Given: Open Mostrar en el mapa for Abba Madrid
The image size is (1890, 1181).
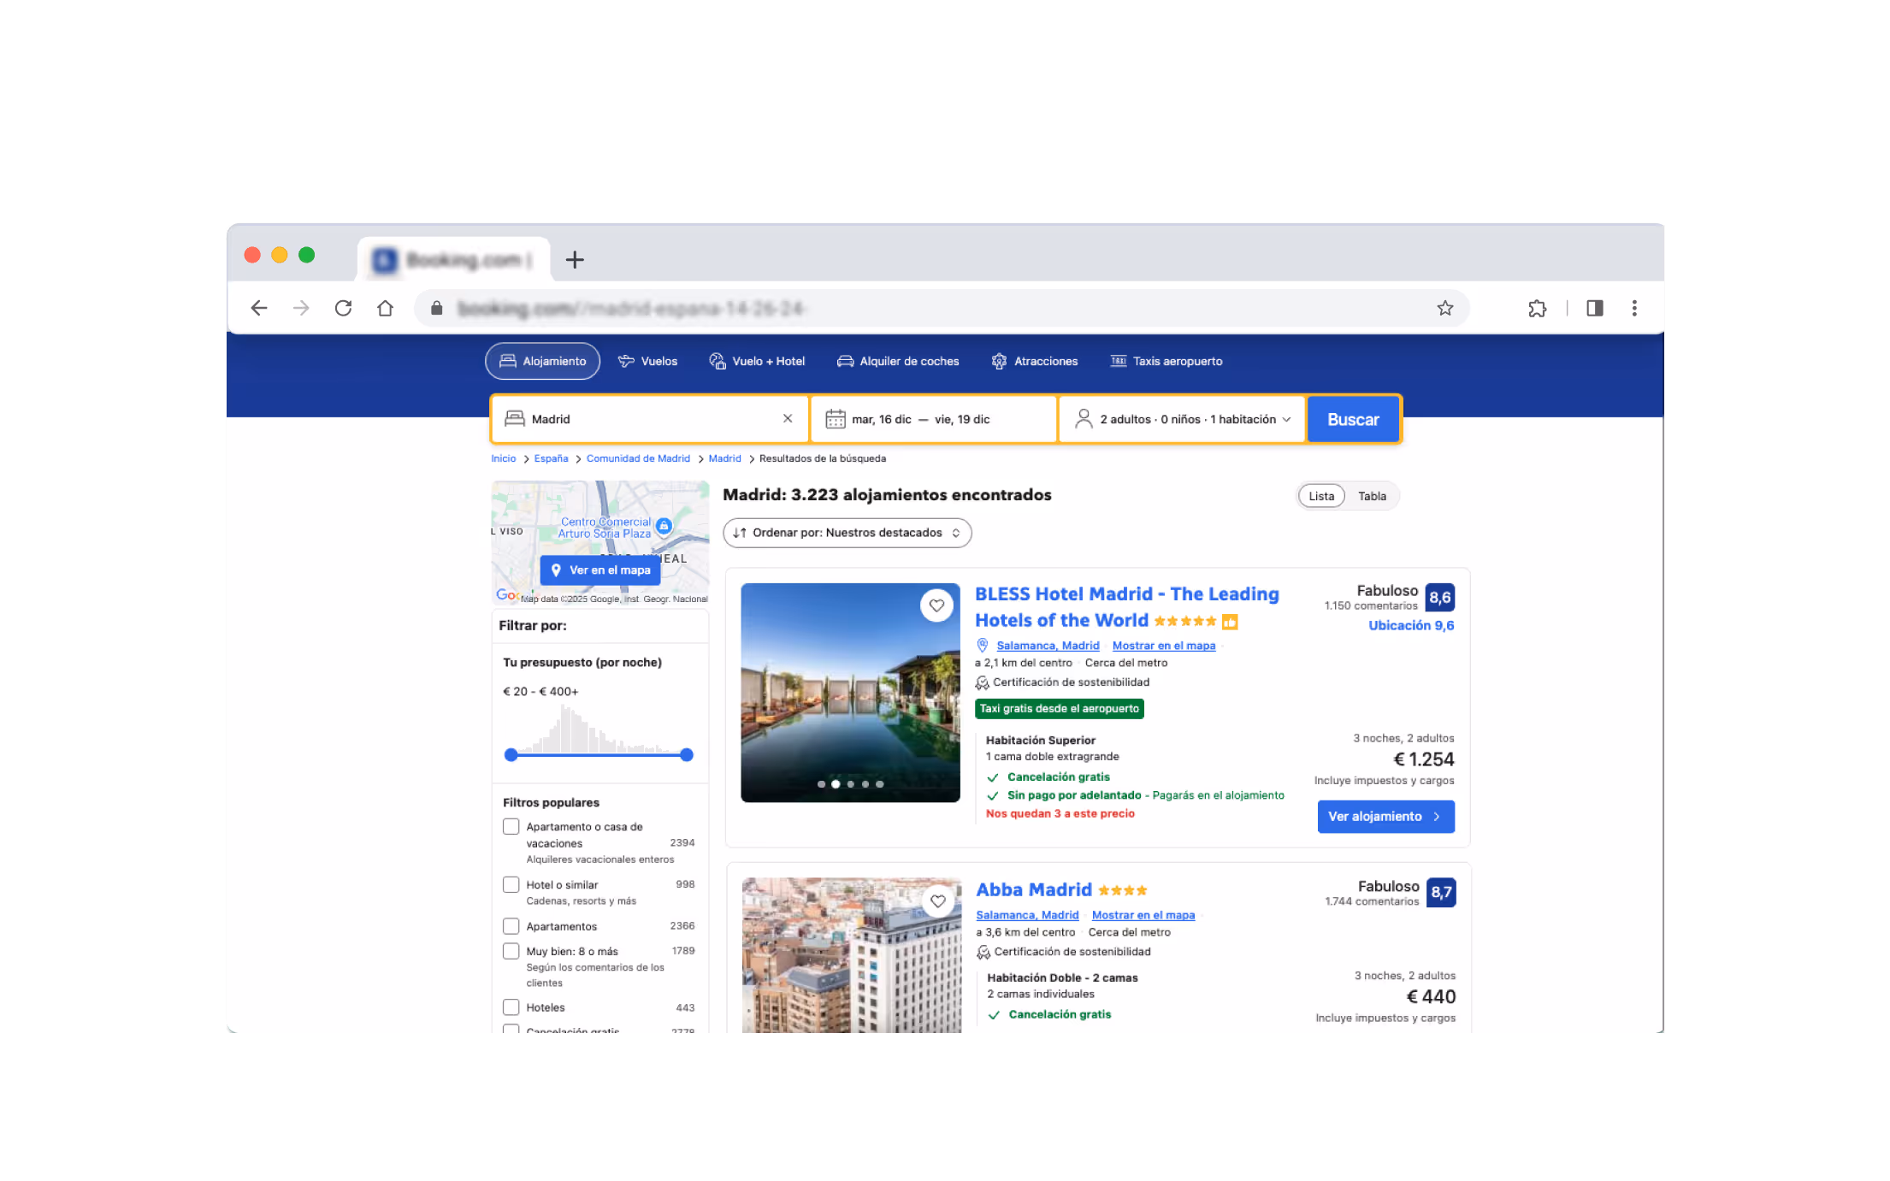Looking at the screenshot, I should tap(1143, 914).
